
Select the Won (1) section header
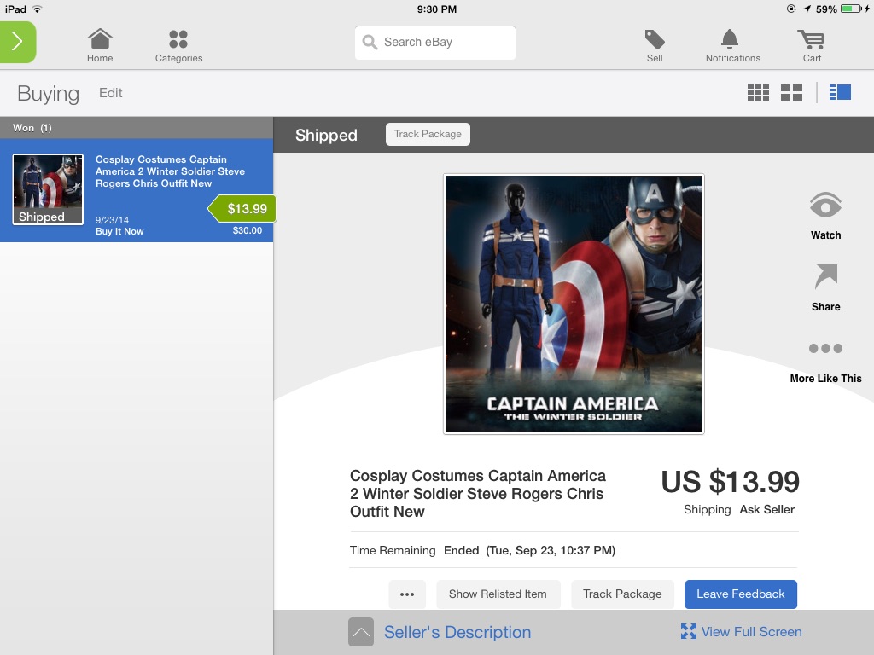coord(137,128)
